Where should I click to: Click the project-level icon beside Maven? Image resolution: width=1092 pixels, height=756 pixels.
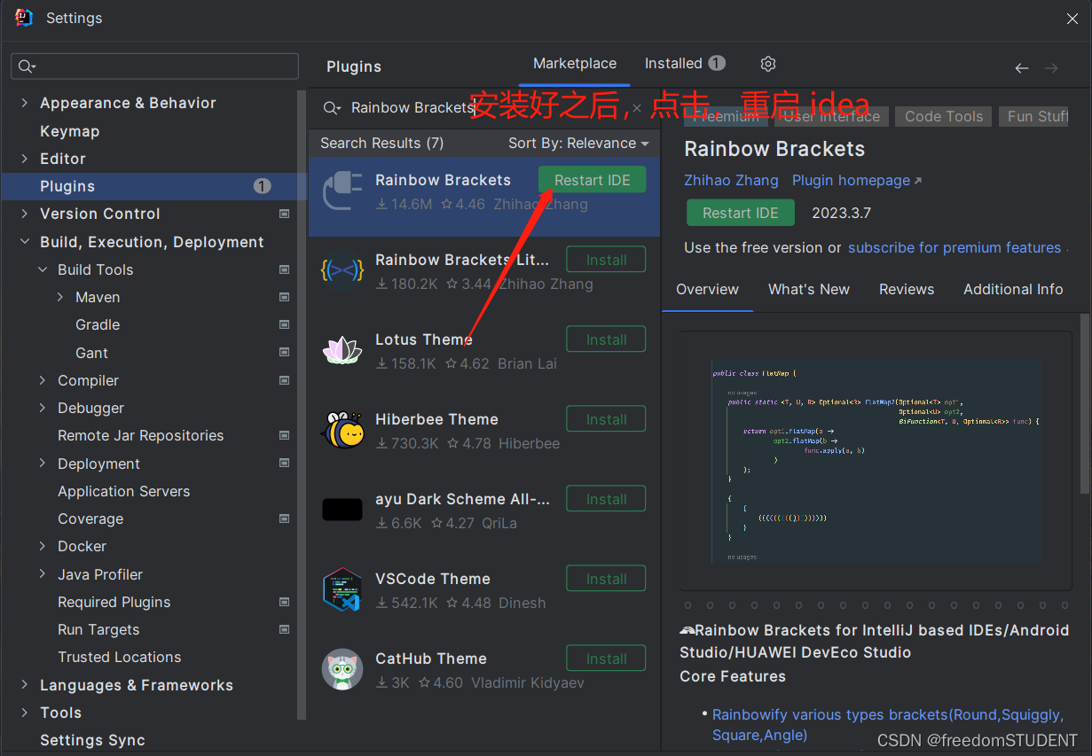(284, 297)
